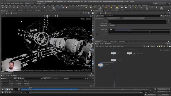Switch to the Performance Monitor tab
171x96 pixels.
(x=115, y=11)
